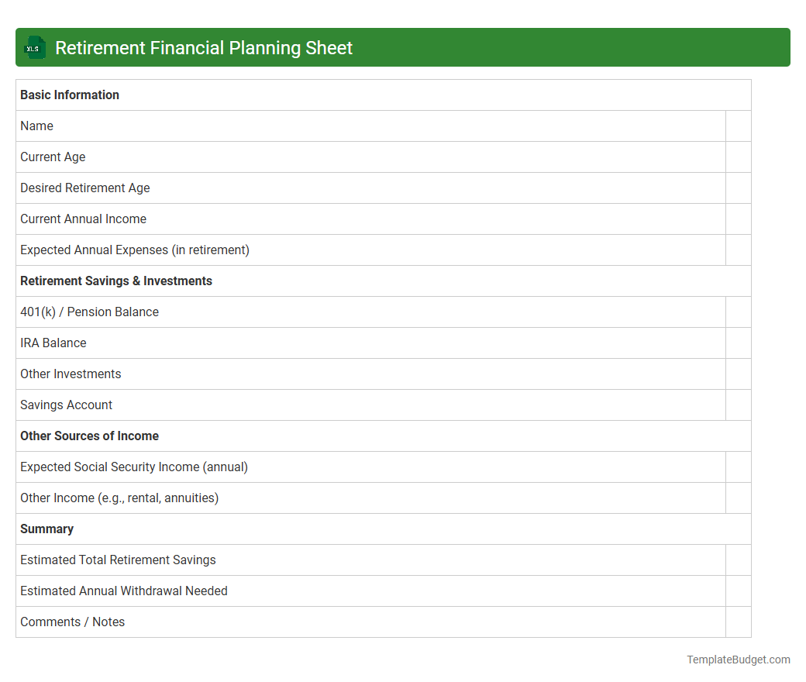Click the Comments / Notes cell
Screen dimensions: 806x682
click(x=72, y=622)
